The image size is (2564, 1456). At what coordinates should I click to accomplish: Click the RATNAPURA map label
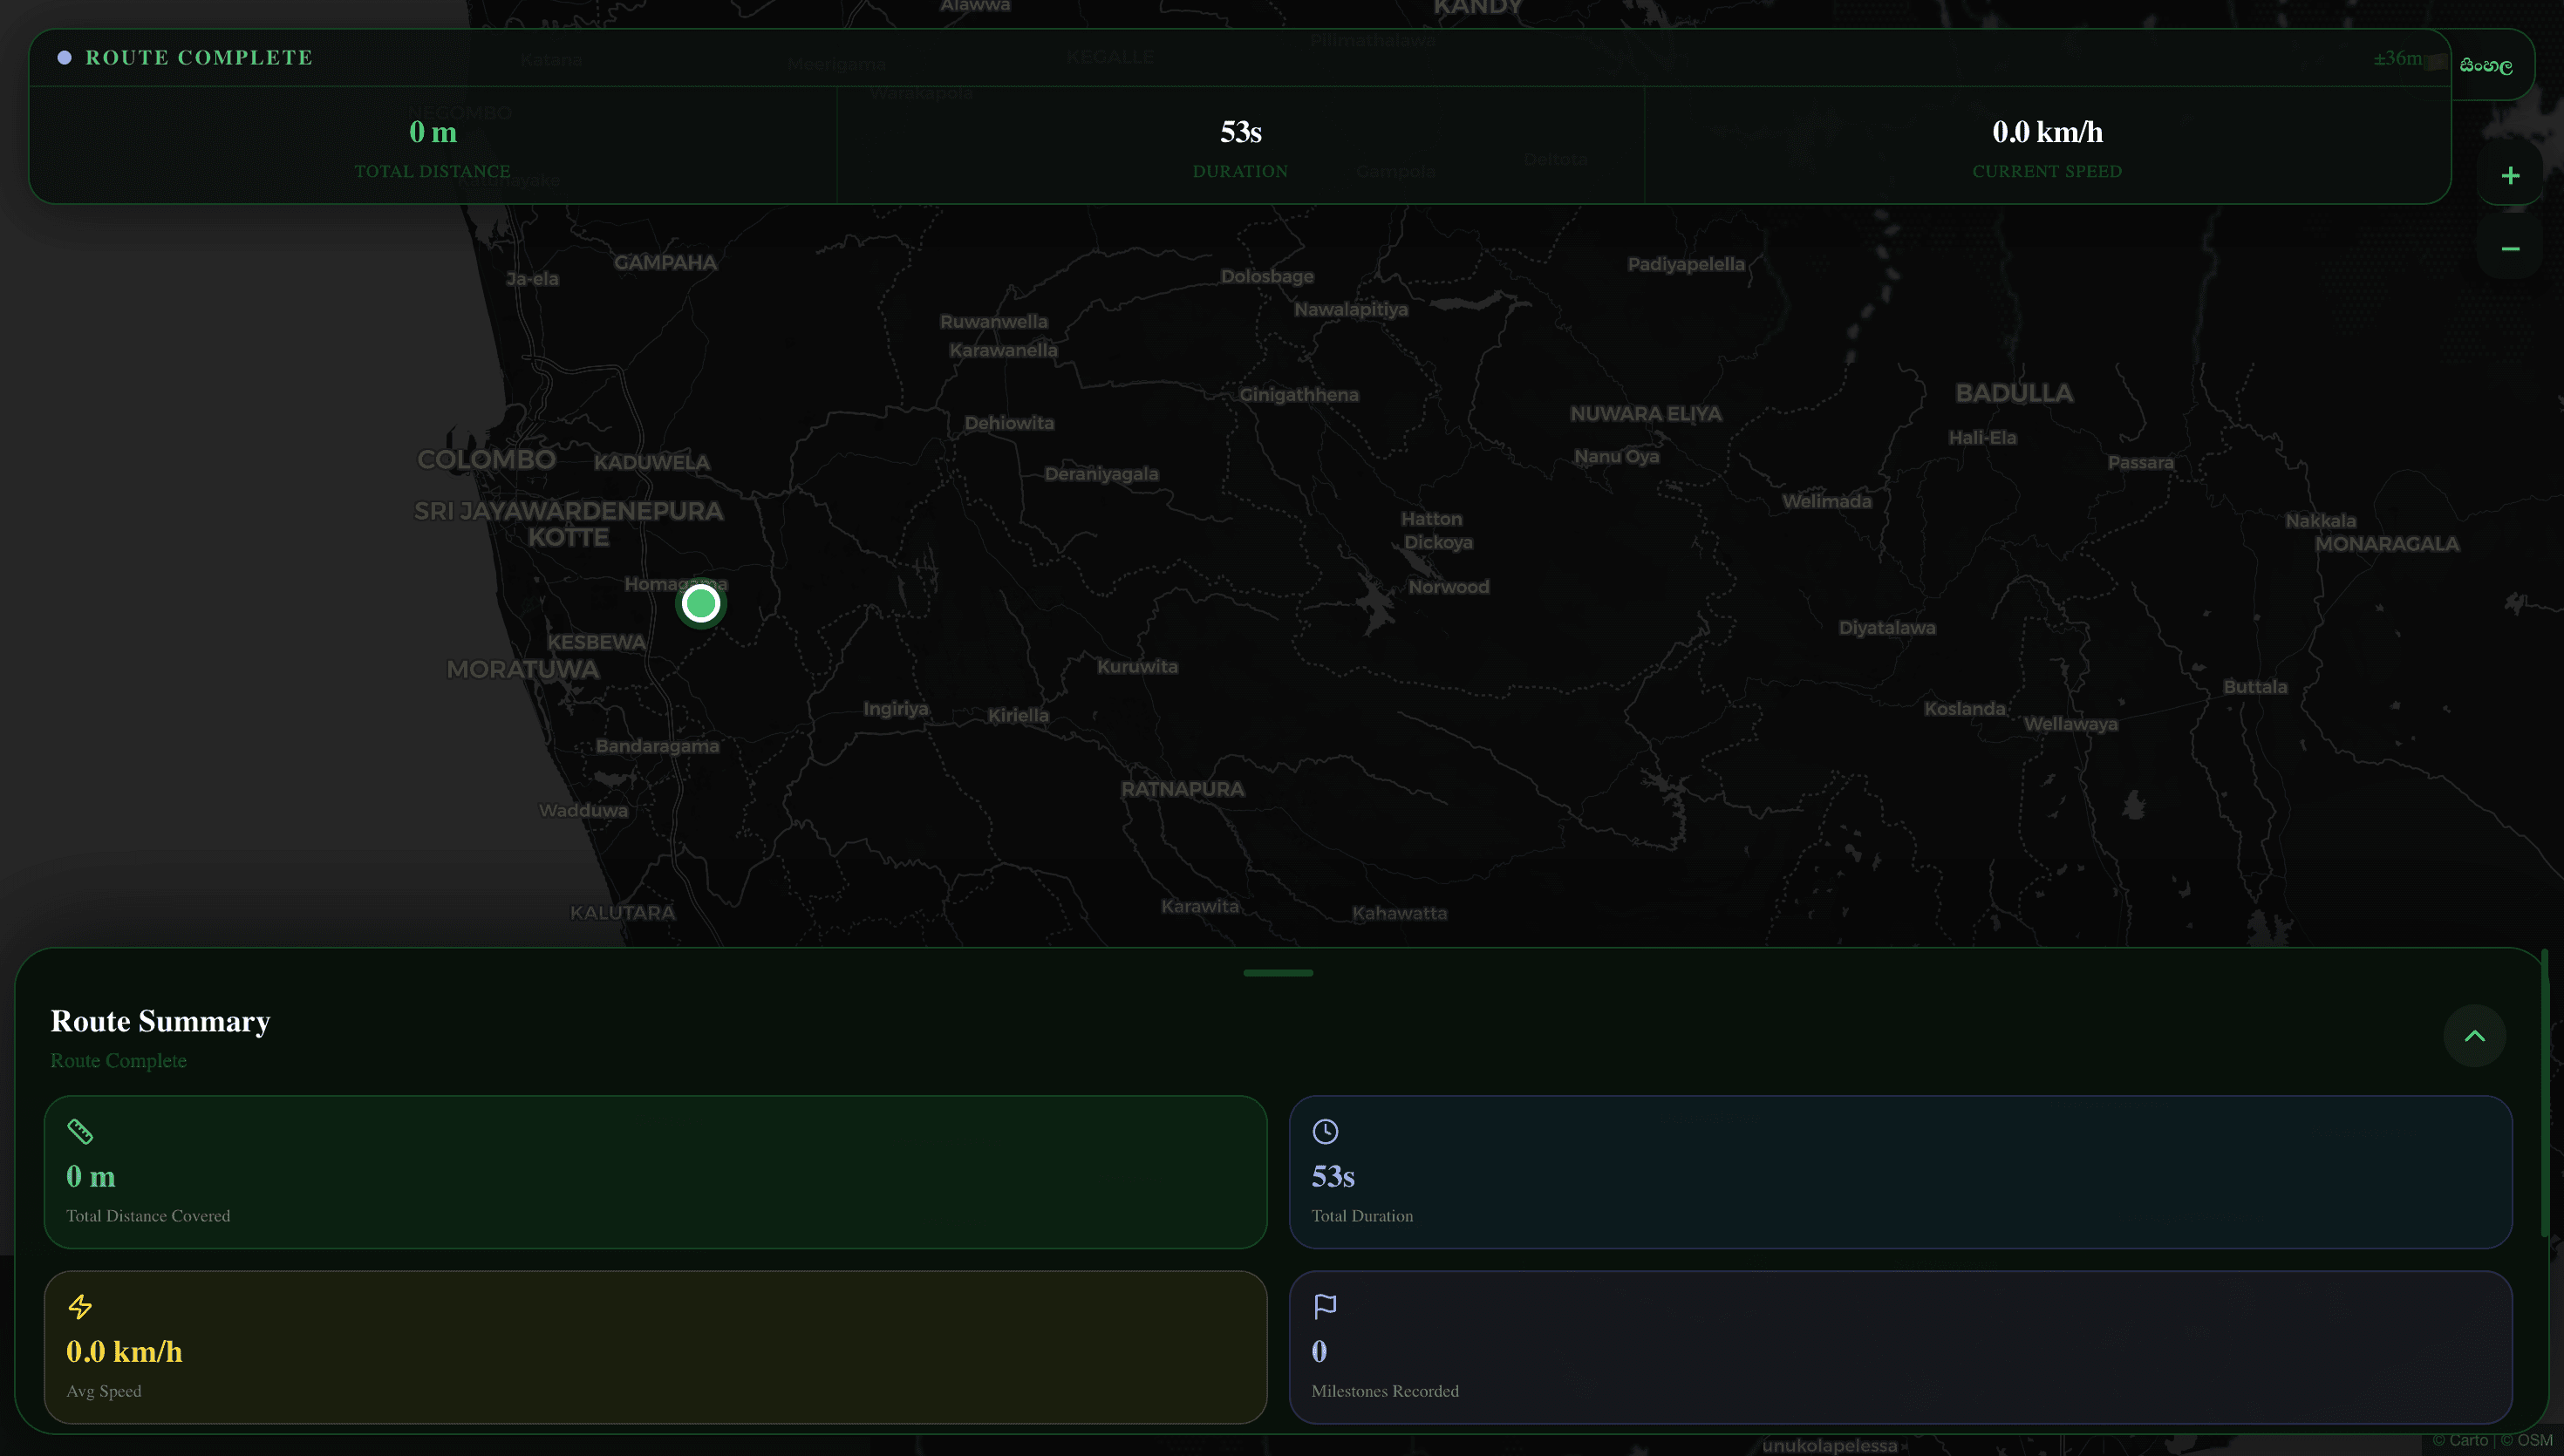pos(1182,789)
